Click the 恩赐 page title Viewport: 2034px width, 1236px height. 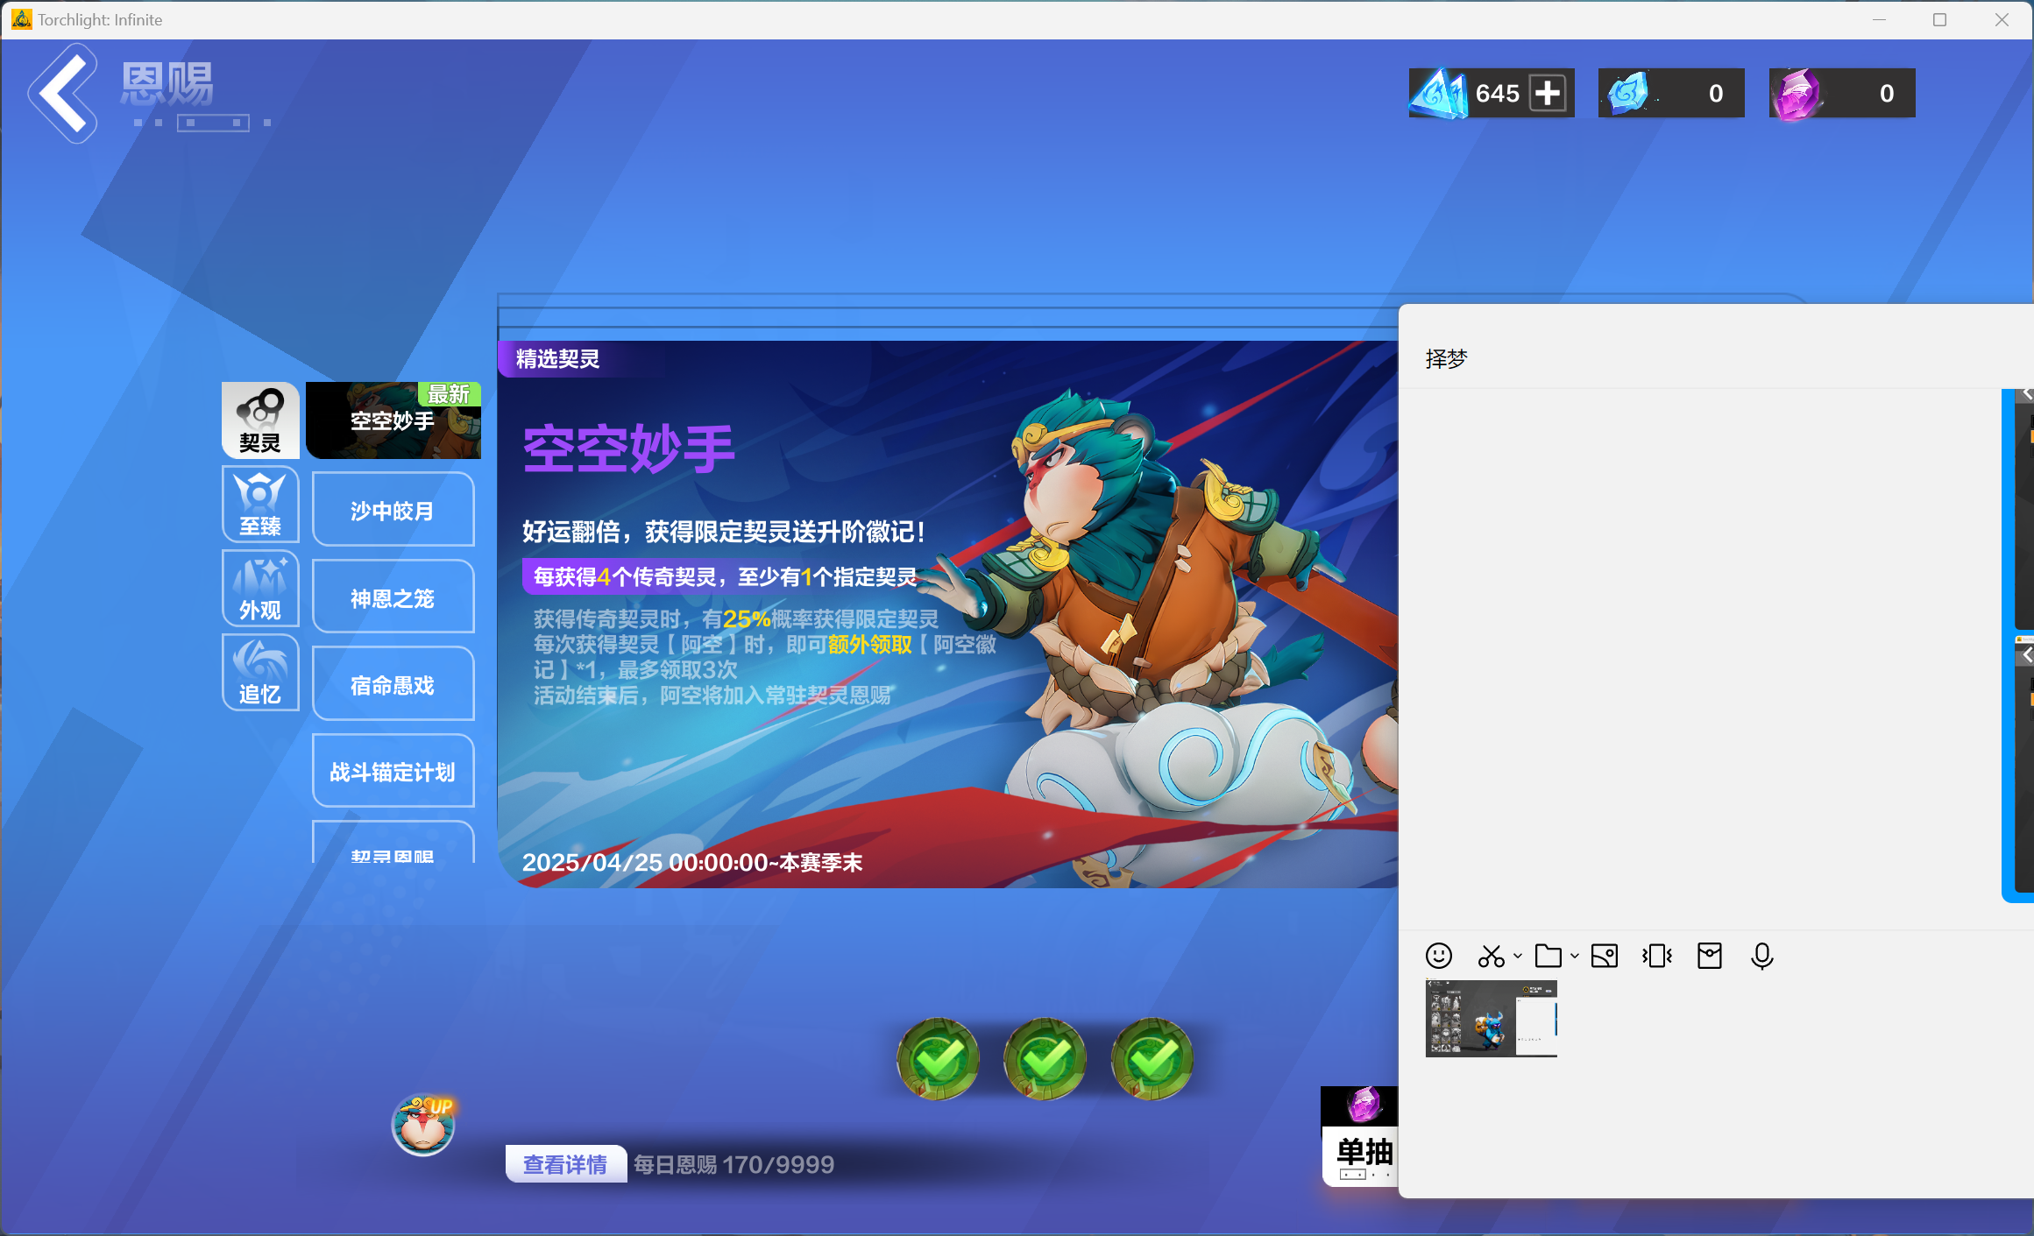pyautogui.click(x=167, y=84)
